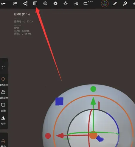The width and height of the screenshot is (135, 147).
Task: Open the scene hierarchy menu
Action: [25, 4]
